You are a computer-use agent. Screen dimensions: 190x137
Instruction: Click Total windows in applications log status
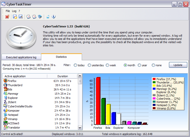point(127,134)
